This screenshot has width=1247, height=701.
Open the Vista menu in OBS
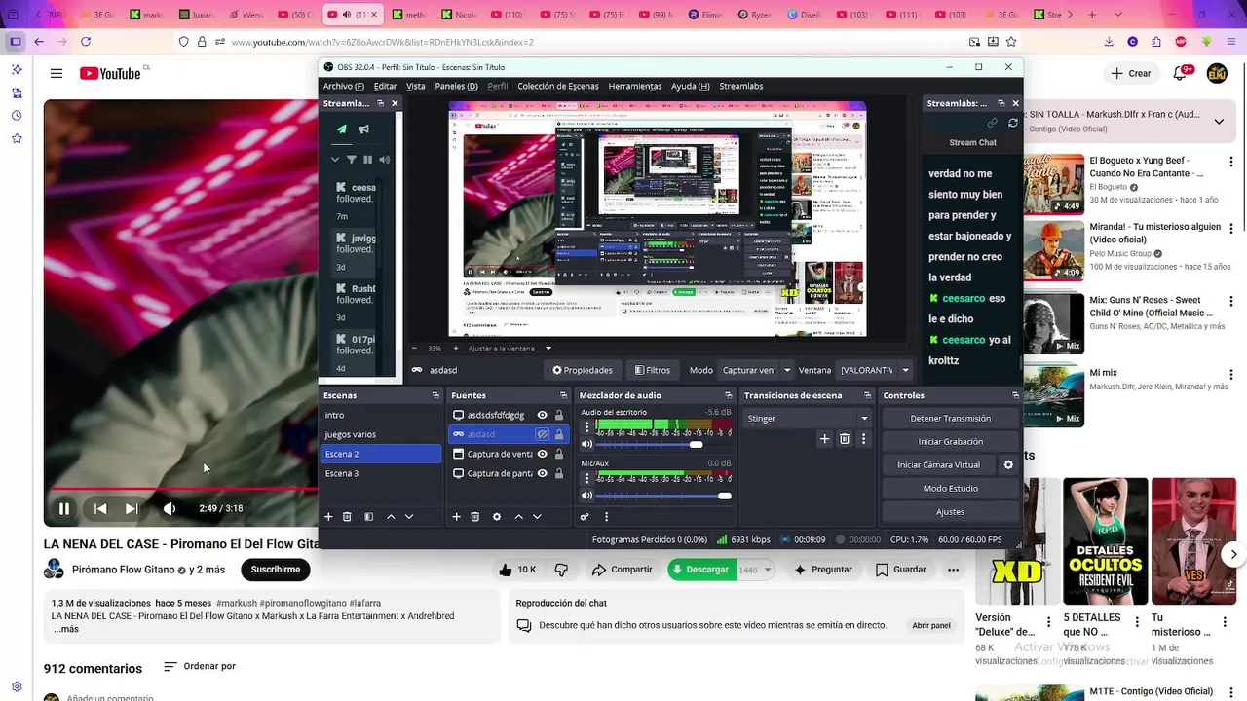(415, 86)
